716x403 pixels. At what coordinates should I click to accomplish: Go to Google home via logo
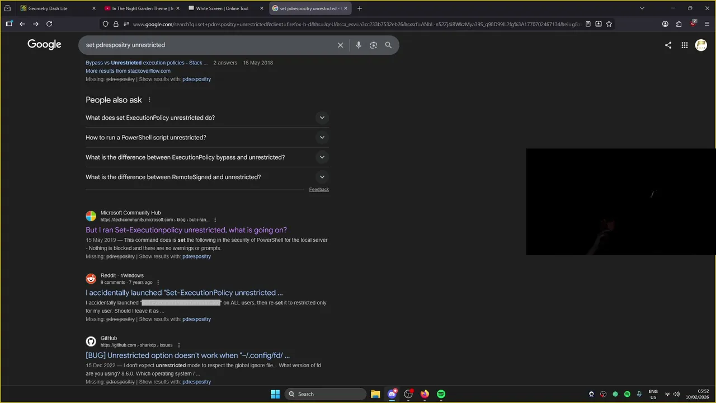44,45
